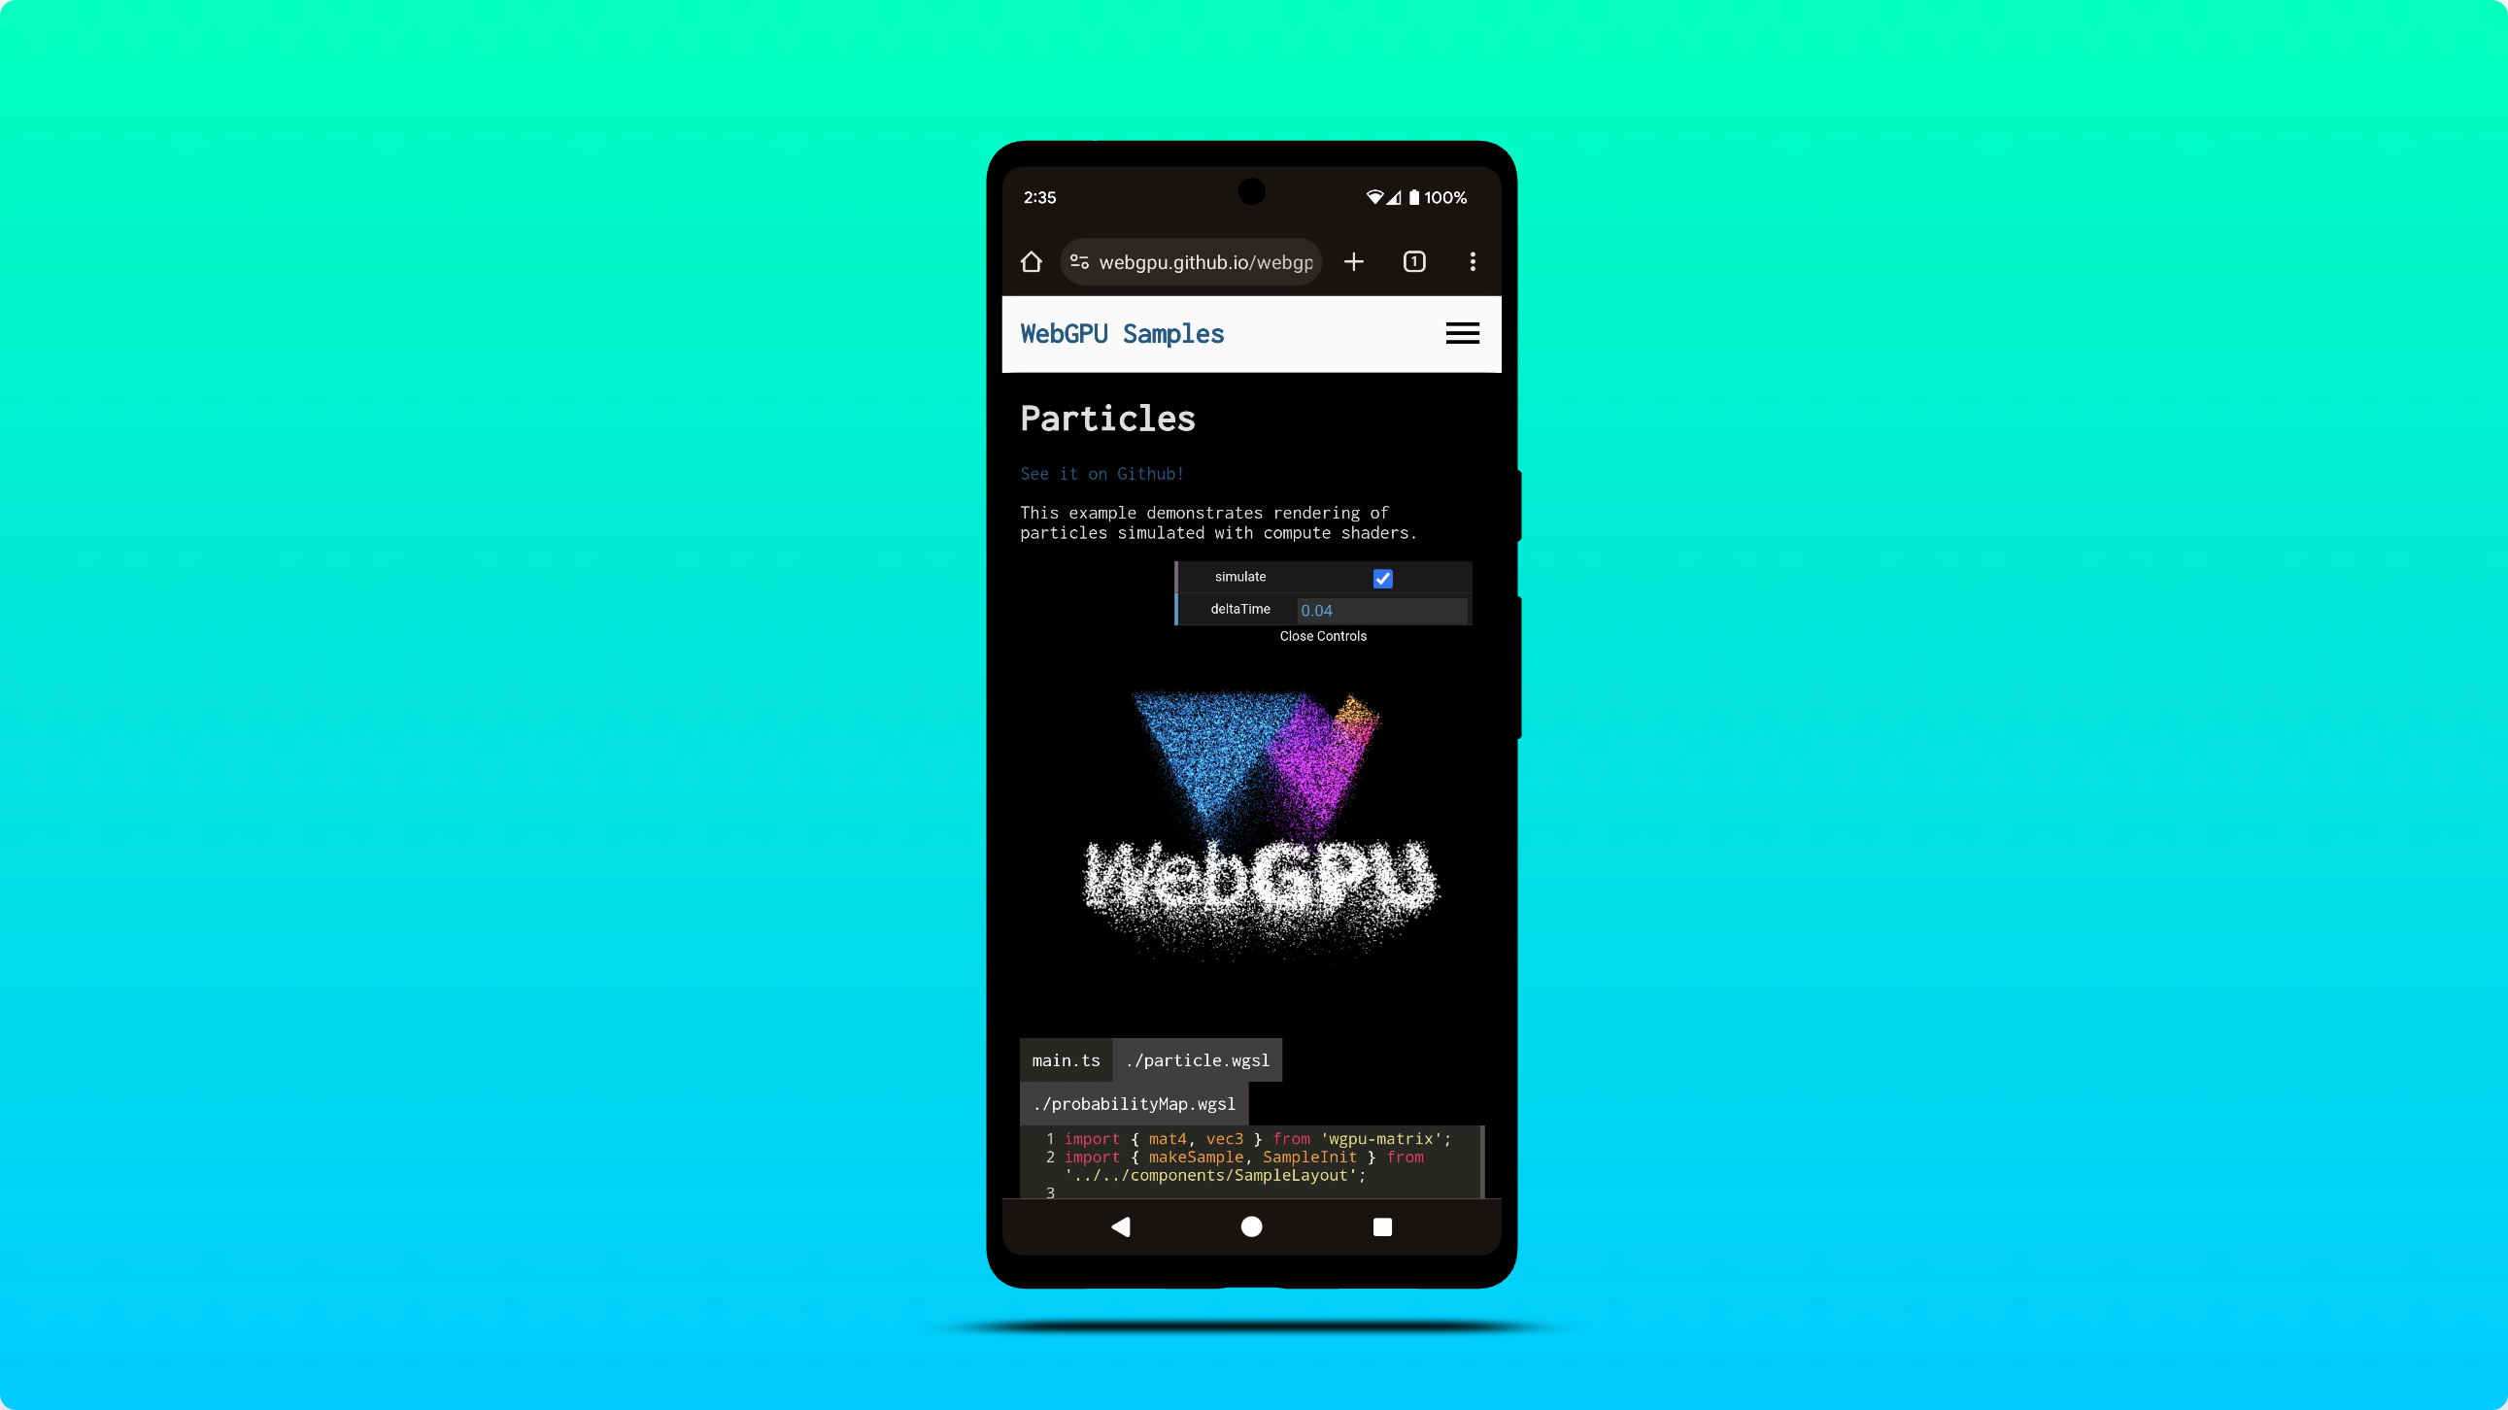The image size is (2508, 1410).
Task: Select the ./particle.wgsl tab
Action: [x=1199, y=1058]
